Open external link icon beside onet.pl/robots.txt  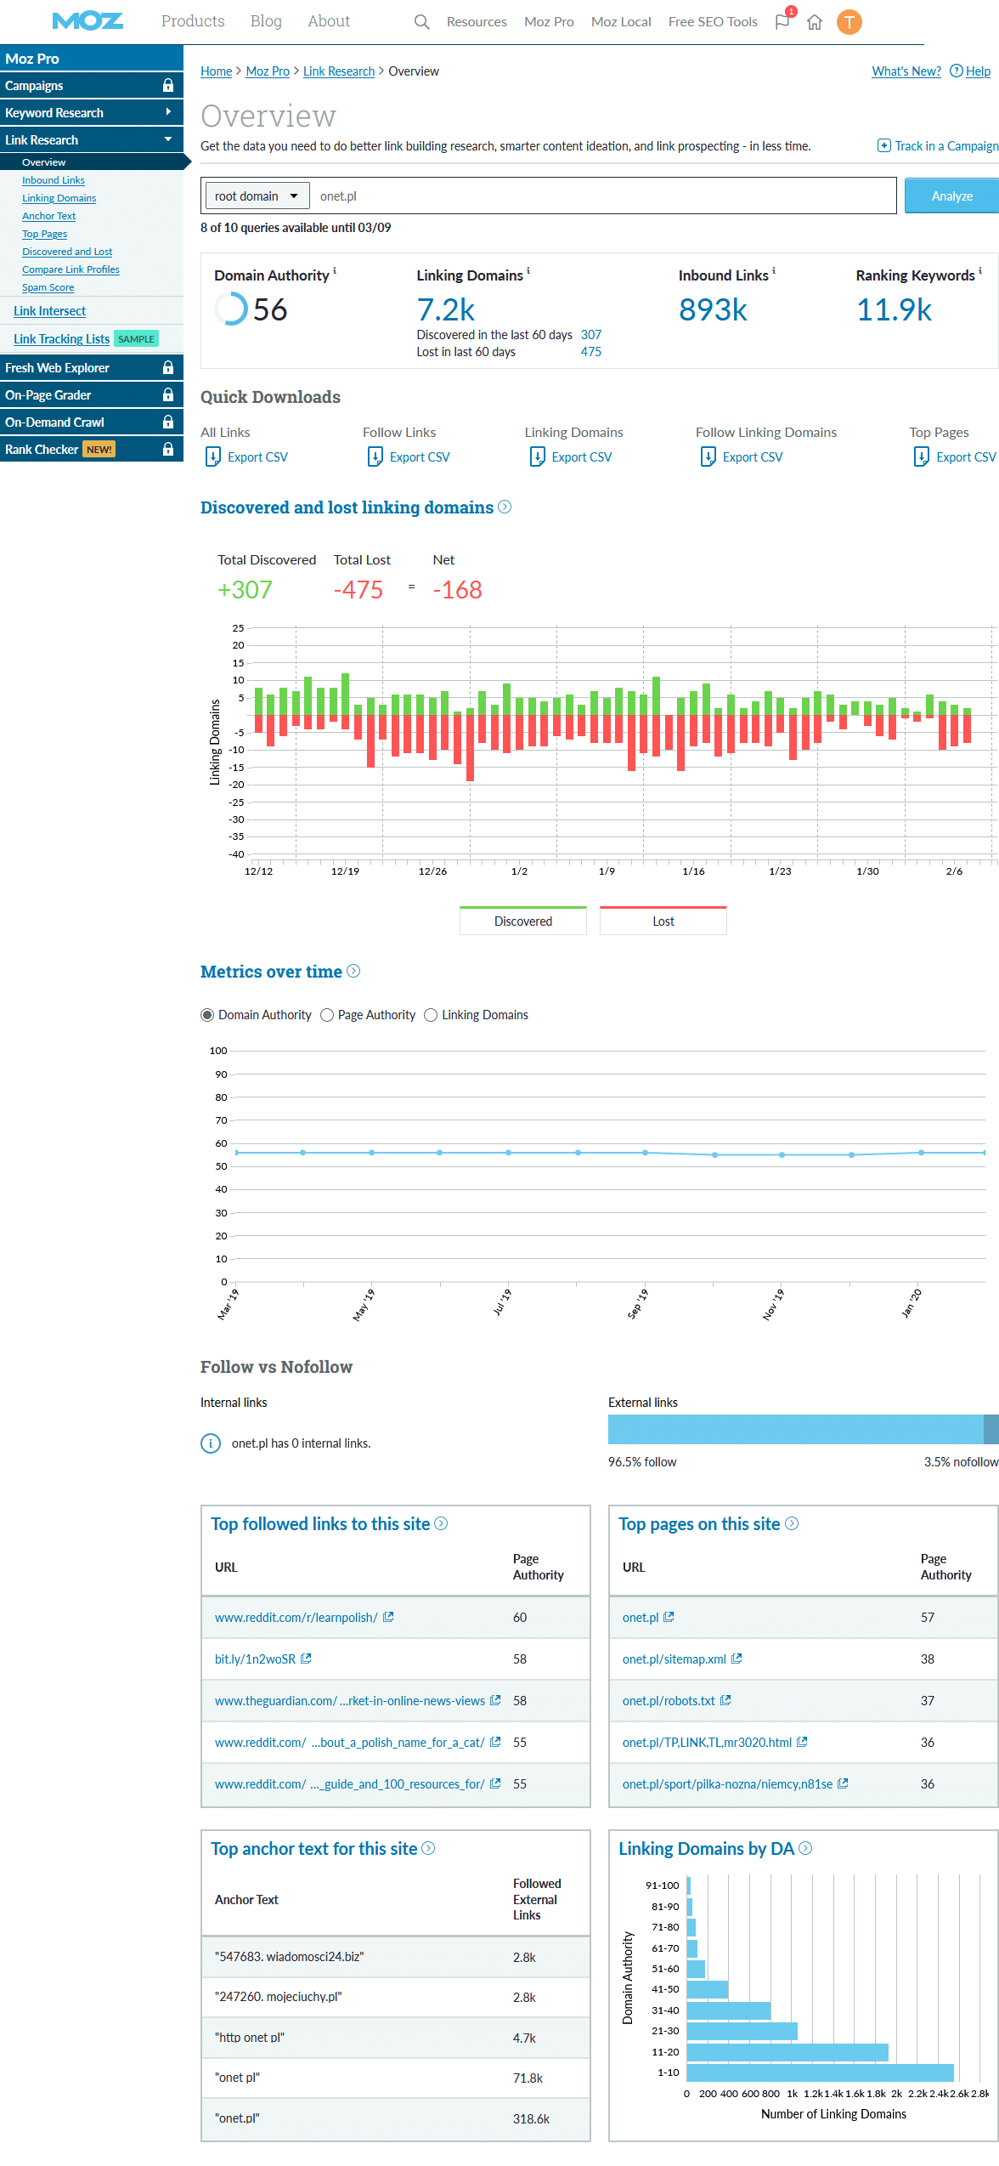pyautogui.click(x=725, y=1700)
